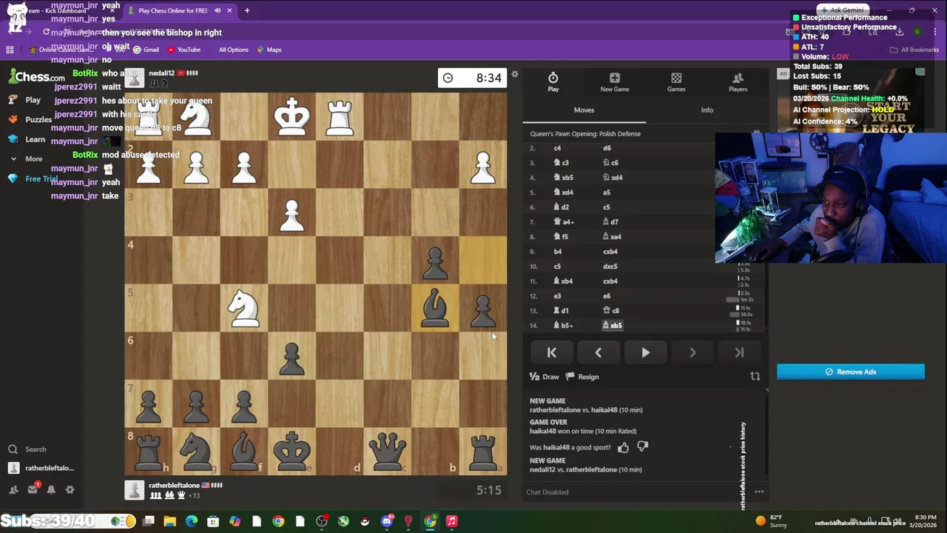
Task: Select the white king on the top rank
Action: 291,117
